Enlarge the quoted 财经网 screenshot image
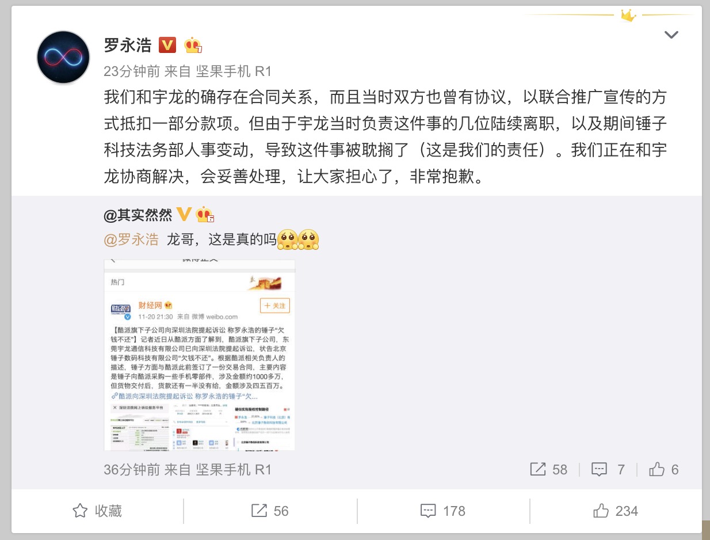The height and width of the screenshot is (540, 710). point(200,355)
